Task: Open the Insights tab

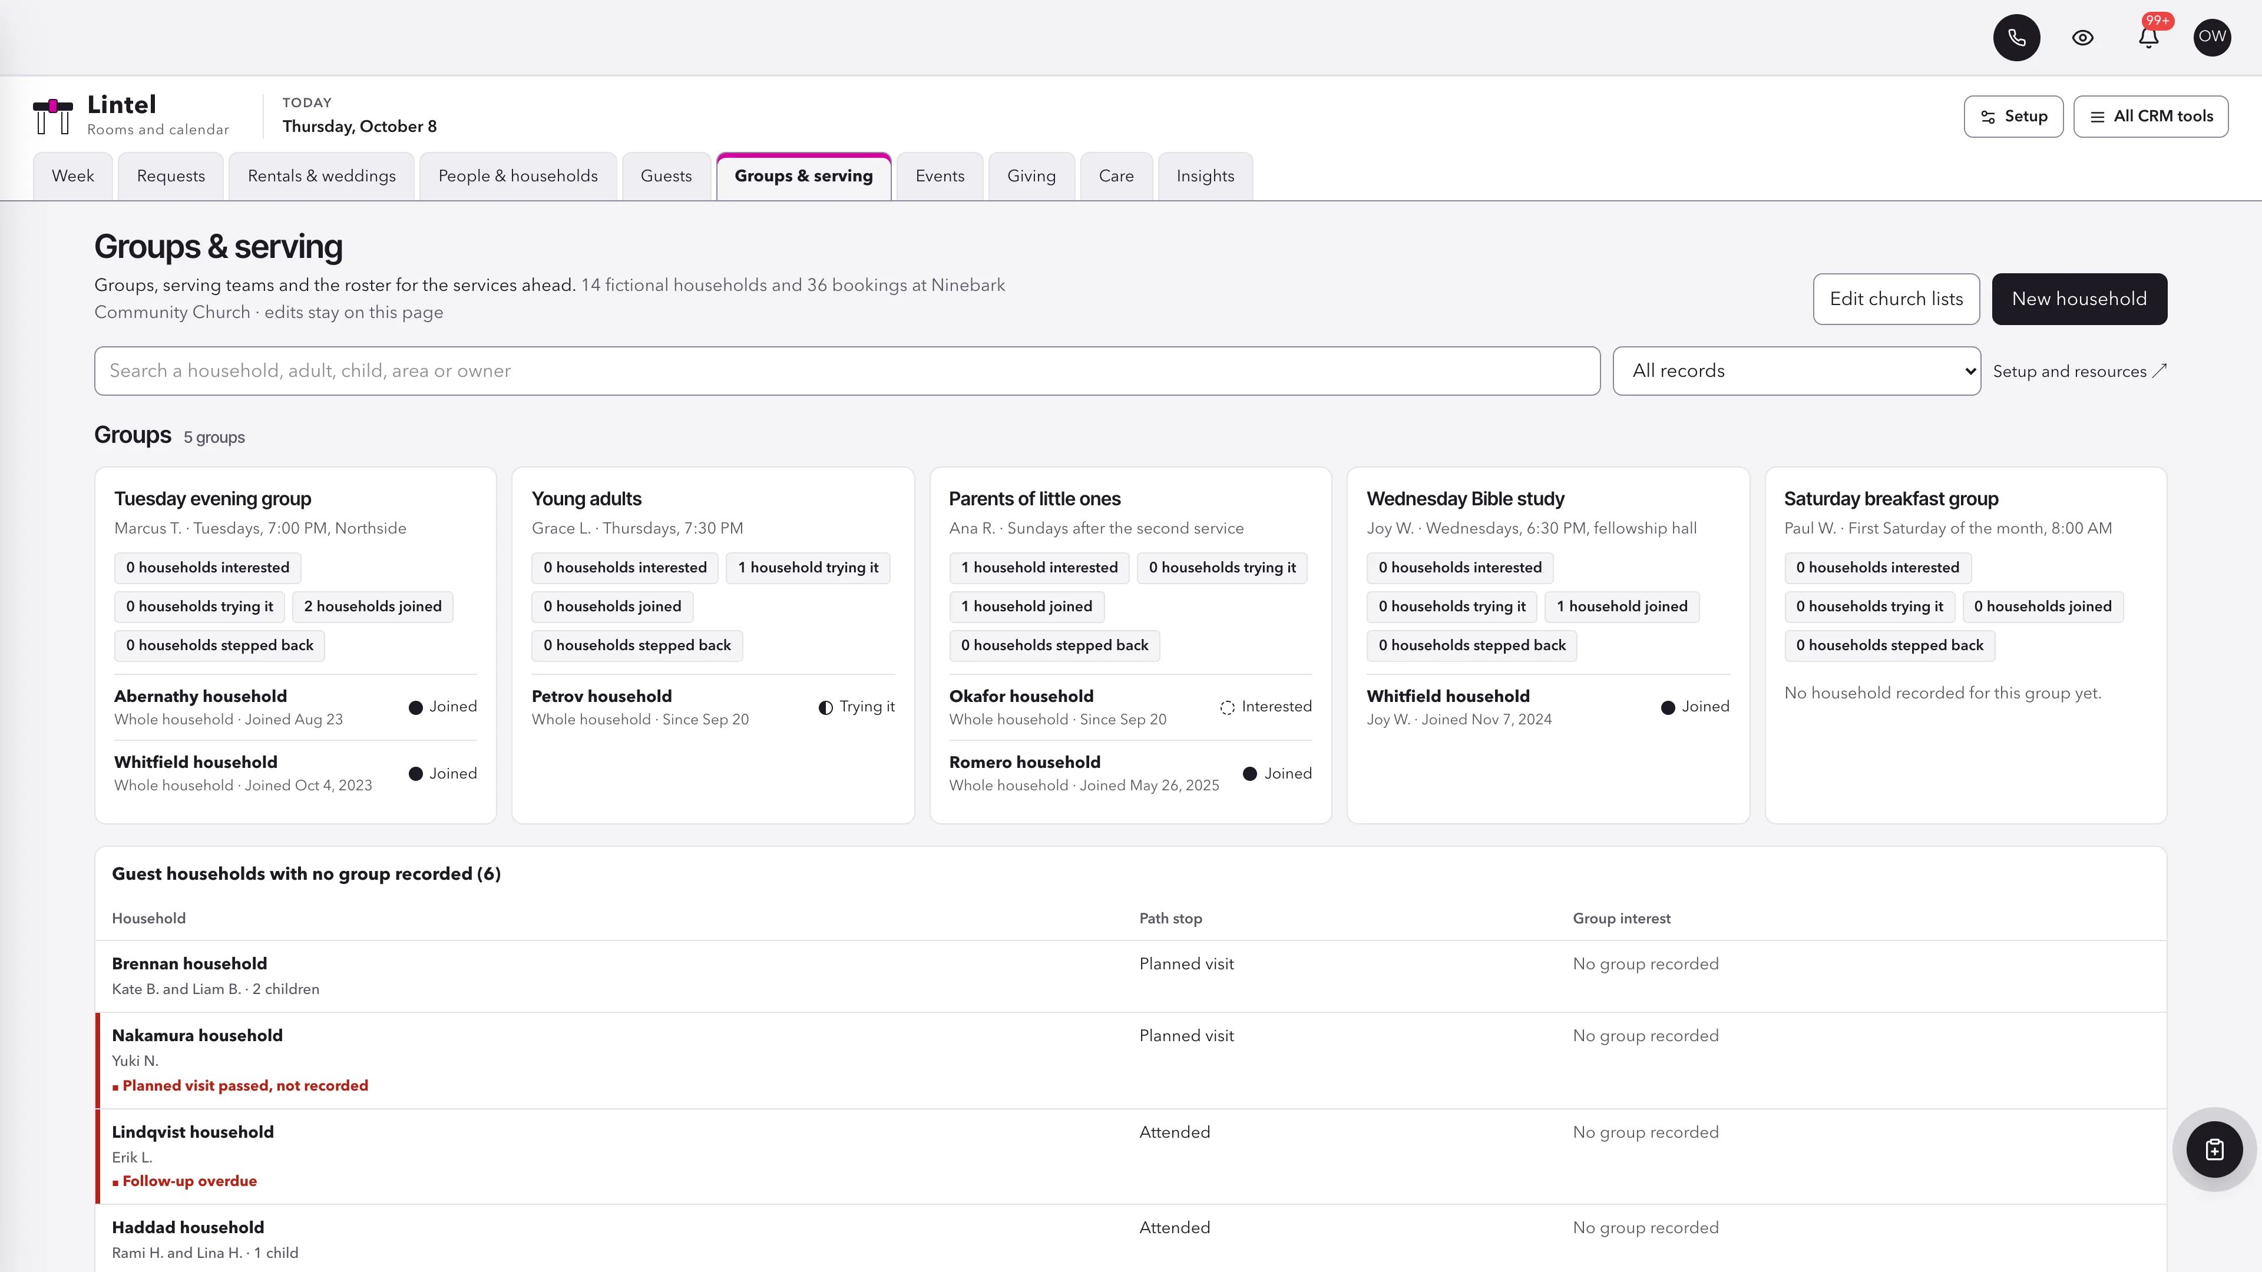Action: tap(1205, 177)
